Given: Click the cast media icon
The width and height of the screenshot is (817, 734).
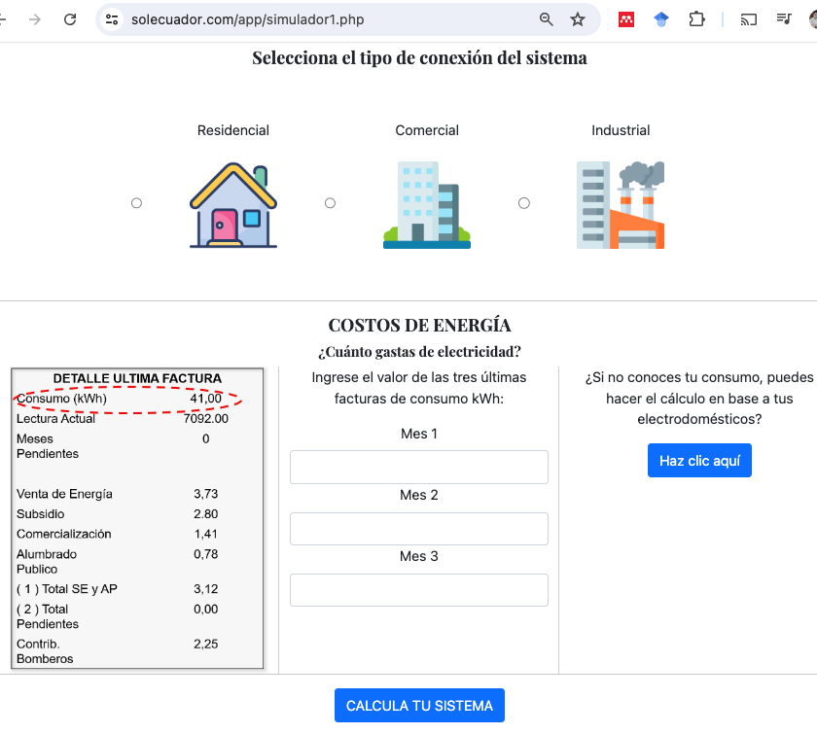Looking at the screenshot, I should (x=749, y=19).
